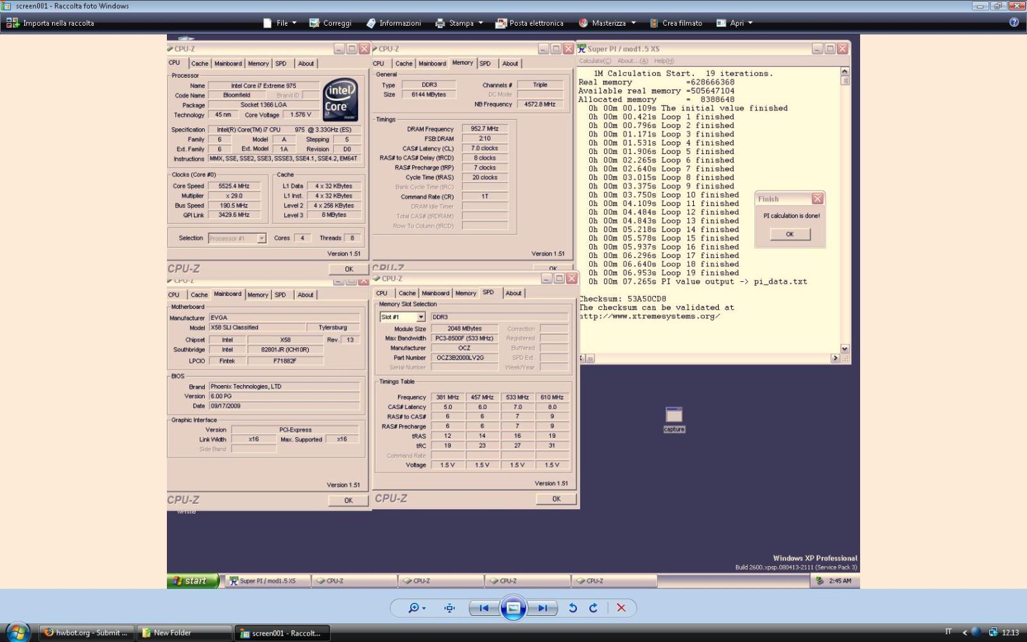Click the Super PI window title bar icon
Viewport: 1027px width, 642px height.
coord(582,49)
